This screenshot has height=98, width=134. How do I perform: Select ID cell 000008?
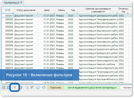8,42
